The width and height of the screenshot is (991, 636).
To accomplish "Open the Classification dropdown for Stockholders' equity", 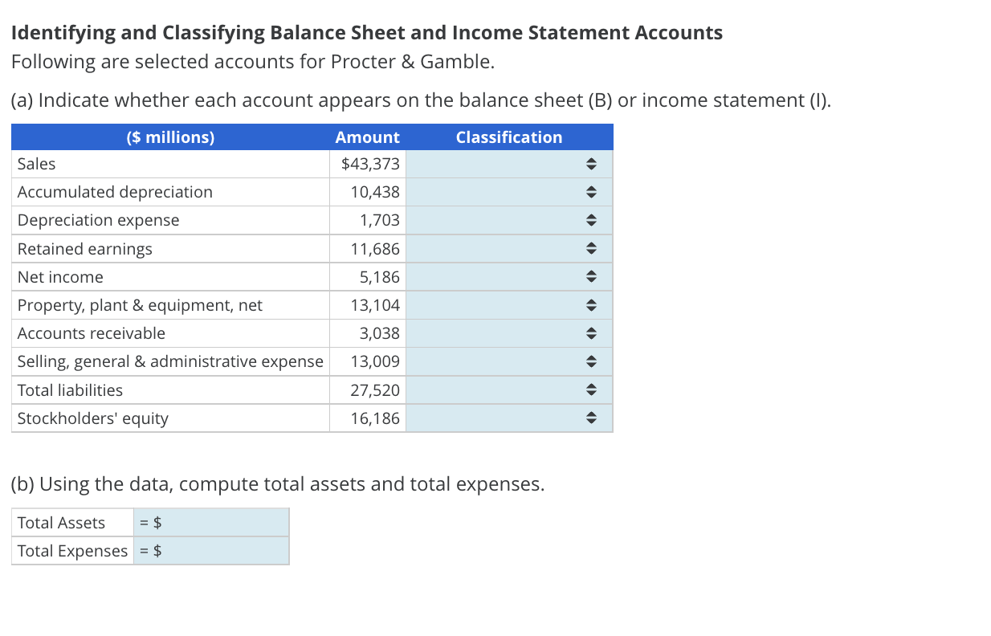I will [x=591, y=418].
